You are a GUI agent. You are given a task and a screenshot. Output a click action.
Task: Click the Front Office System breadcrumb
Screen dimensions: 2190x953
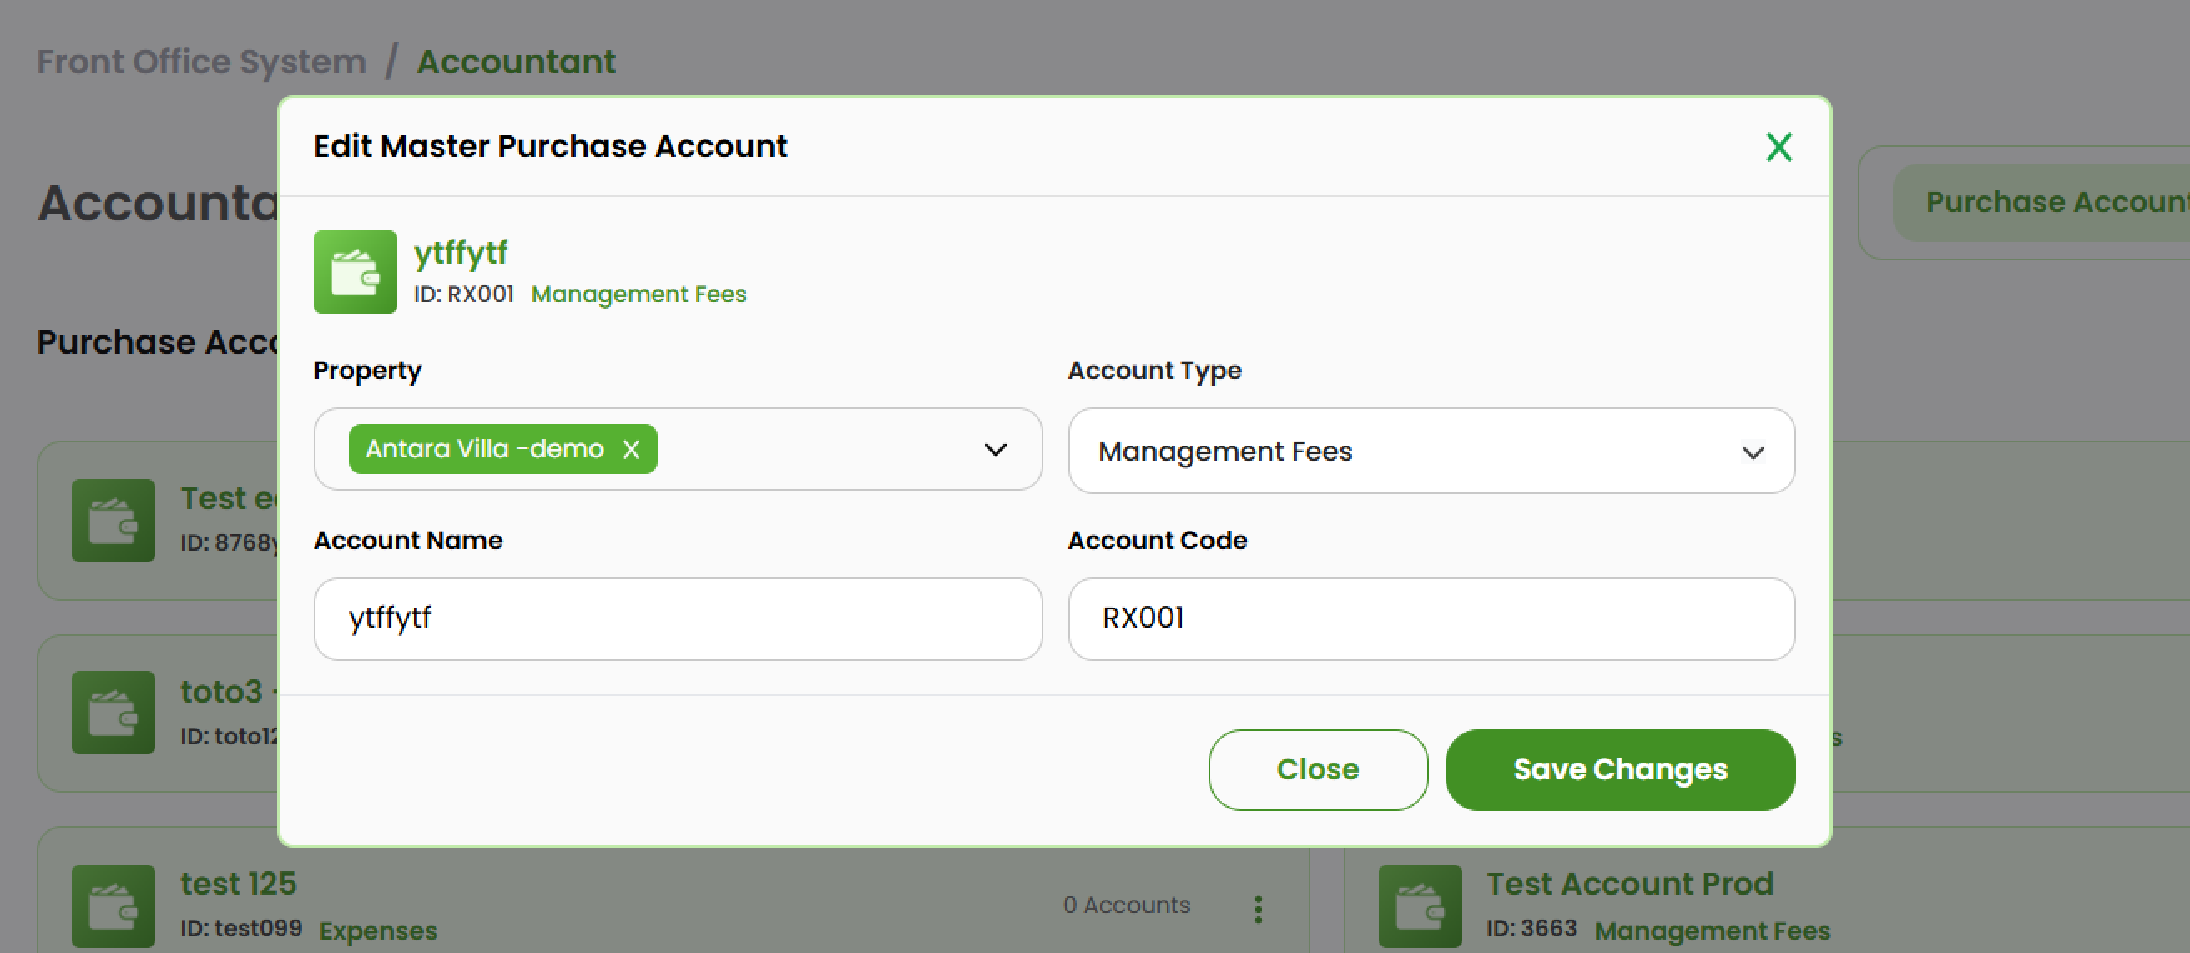pos(201,62)
